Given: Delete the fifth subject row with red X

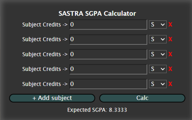Looking at the screenshot, I should point(170,84).
